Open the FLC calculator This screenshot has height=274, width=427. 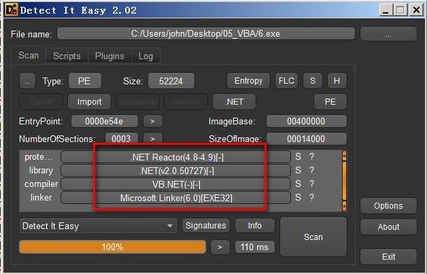(x=286, y=81)
